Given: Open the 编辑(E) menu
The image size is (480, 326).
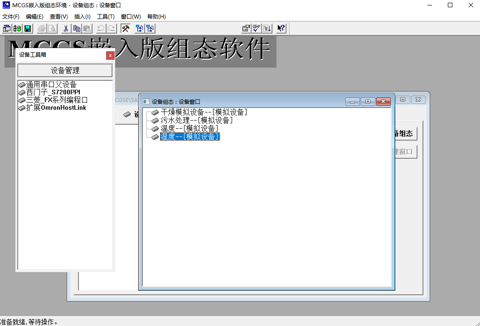Looking at the screenshot, I should click(x=34, y=16).
